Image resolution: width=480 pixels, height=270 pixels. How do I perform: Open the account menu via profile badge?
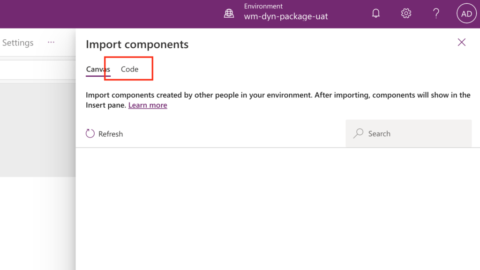(x=466, y=13)
